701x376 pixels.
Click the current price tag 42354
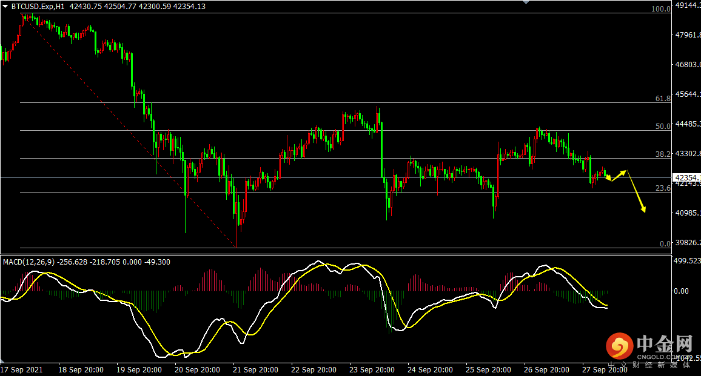(x=686, y=177)
